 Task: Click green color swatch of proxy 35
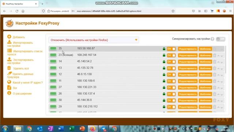(53, 48)
